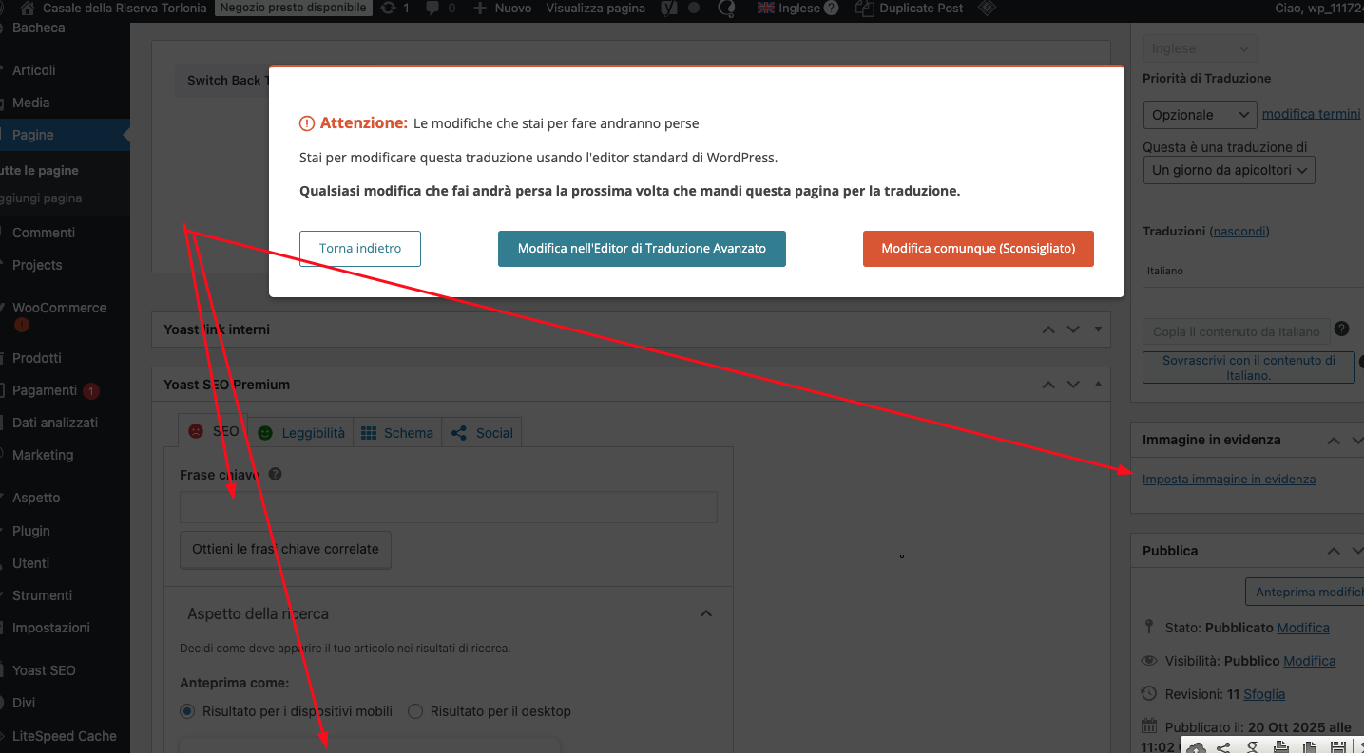Click the Yoast icon in admin bar

[669, 9]
